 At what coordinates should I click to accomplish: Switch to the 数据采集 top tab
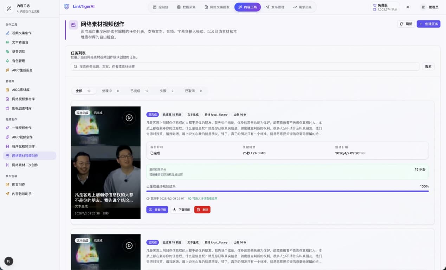coord(186,7)
